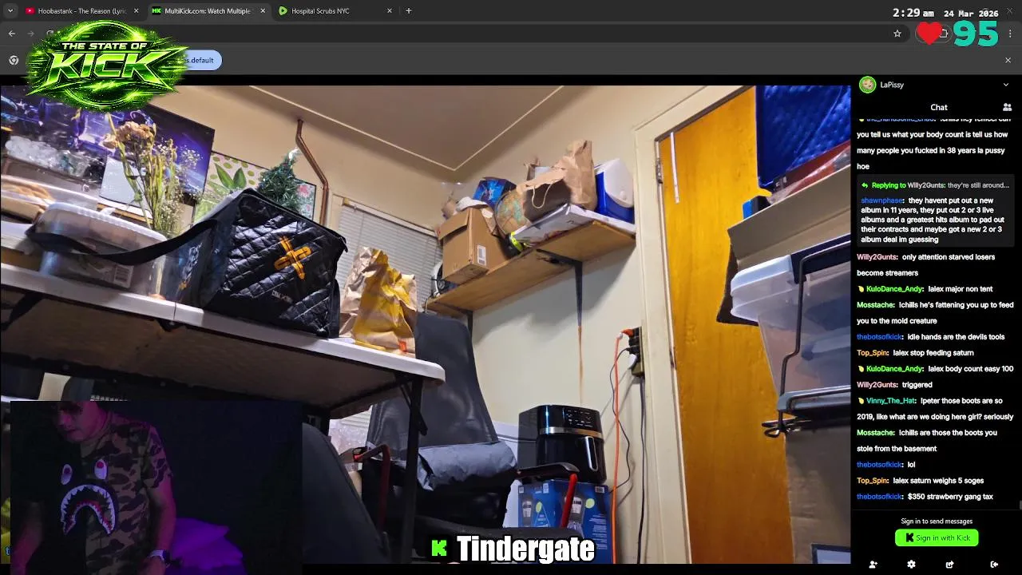This screenshot has height=575, width=1022.
Task: Close the Hoobastank YouTube tab
Action: point(136,11)
